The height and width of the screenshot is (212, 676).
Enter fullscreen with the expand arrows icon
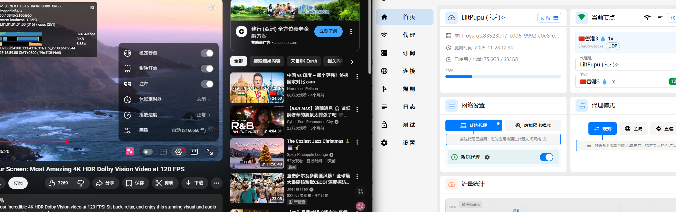tap(210, 152)
